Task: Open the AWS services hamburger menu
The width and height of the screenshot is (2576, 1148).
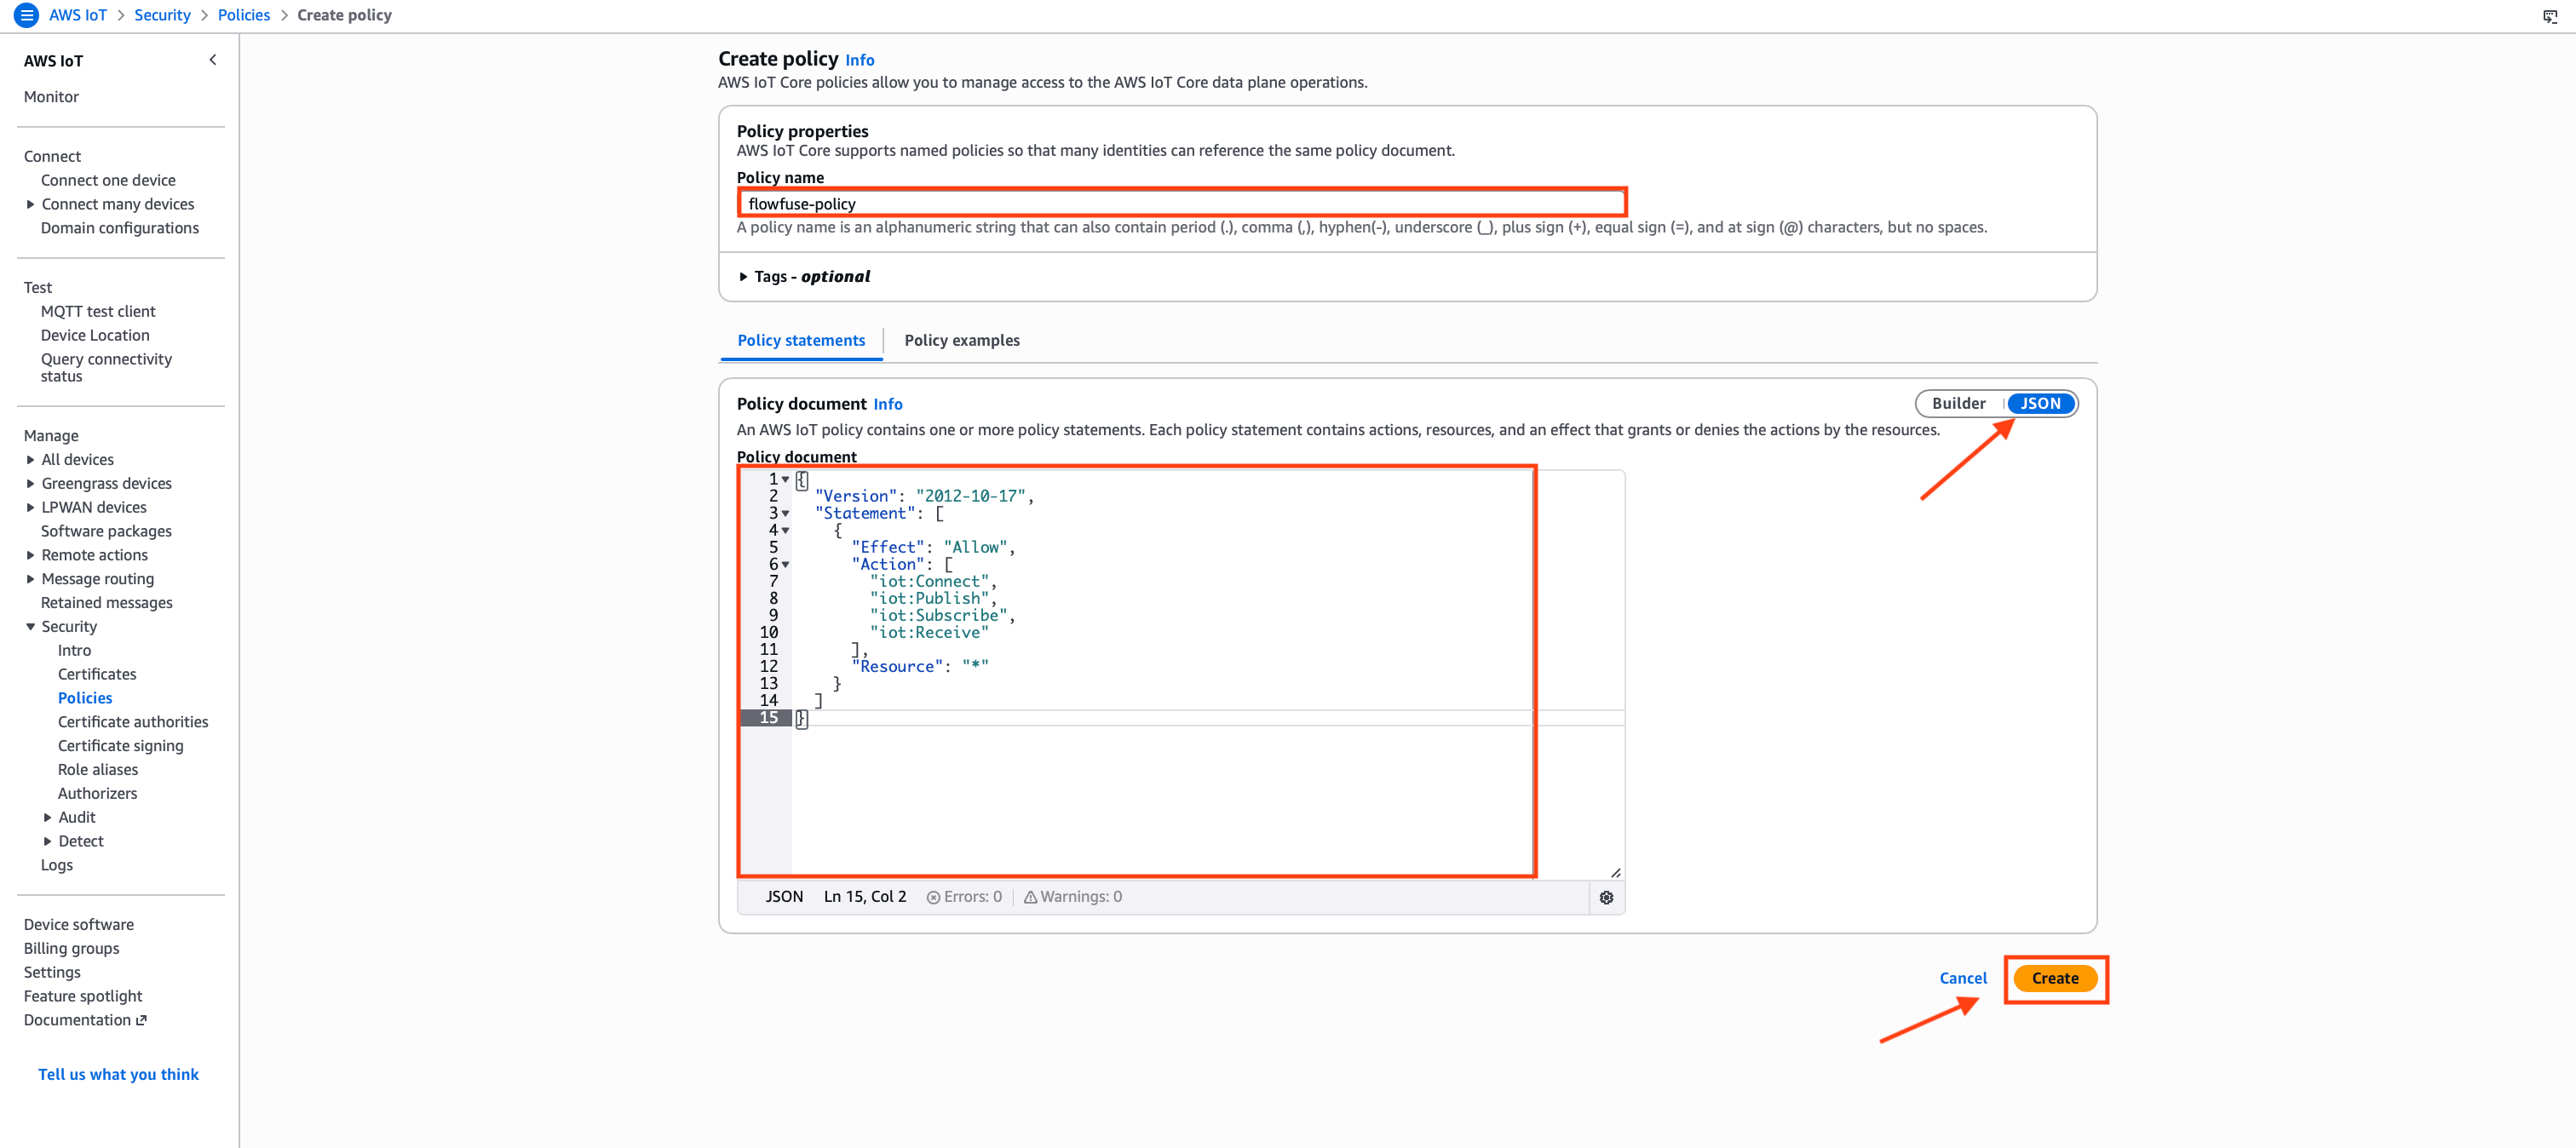Action: tap(26, 15)
